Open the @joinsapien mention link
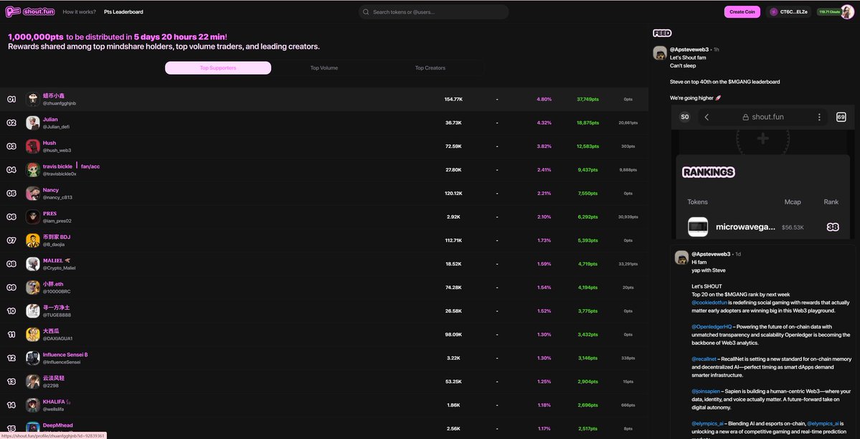Image resolution: width=860 pixels, height=439 pixels. 705,391
